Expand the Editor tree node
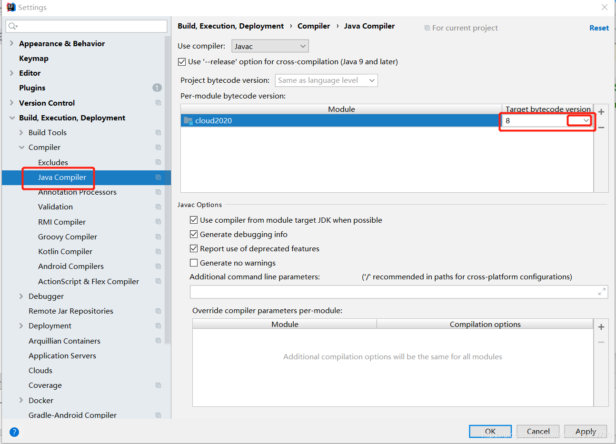The width and height of the screenshot is (616, 444). point(11,73)
